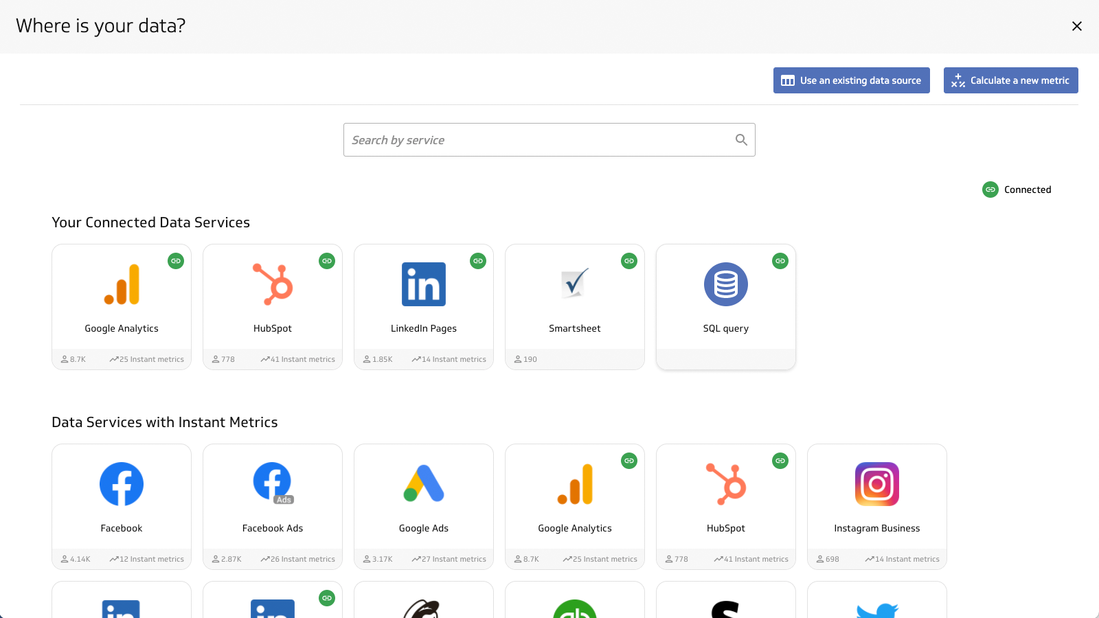Viewport: 1099px width, 618px height.
Task: Click 12 Instant metrics on Facebook card
Action: 147,559
